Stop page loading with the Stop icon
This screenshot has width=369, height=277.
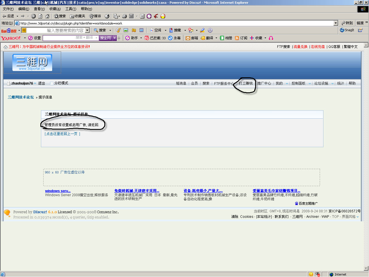33,16
